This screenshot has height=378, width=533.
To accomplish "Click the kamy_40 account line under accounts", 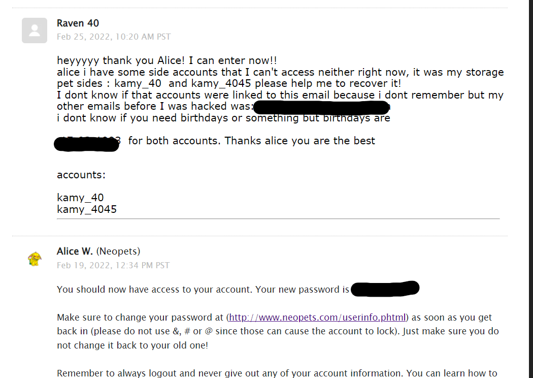I will click(80, 198).
